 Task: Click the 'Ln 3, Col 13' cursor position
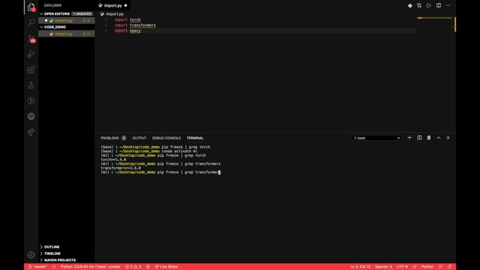pyautogui.click(x=360, y=267)
